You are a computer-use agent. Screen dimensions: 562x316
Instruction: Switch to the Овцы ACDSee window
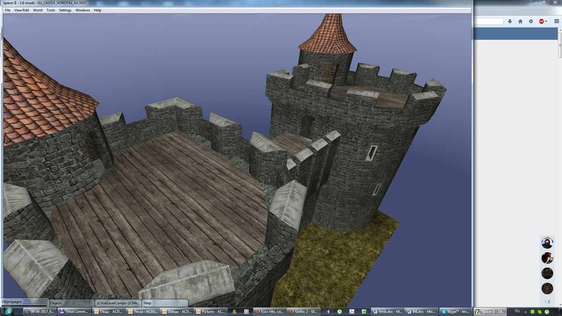pos(108,312)
